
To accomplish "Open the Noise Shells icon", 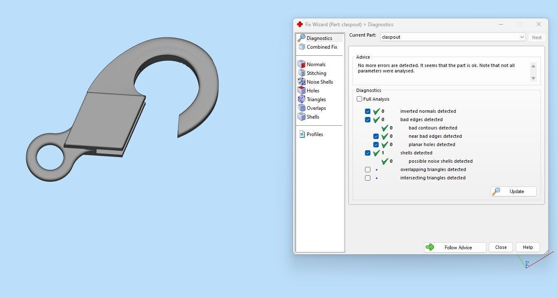I will [x=301, y=82].
